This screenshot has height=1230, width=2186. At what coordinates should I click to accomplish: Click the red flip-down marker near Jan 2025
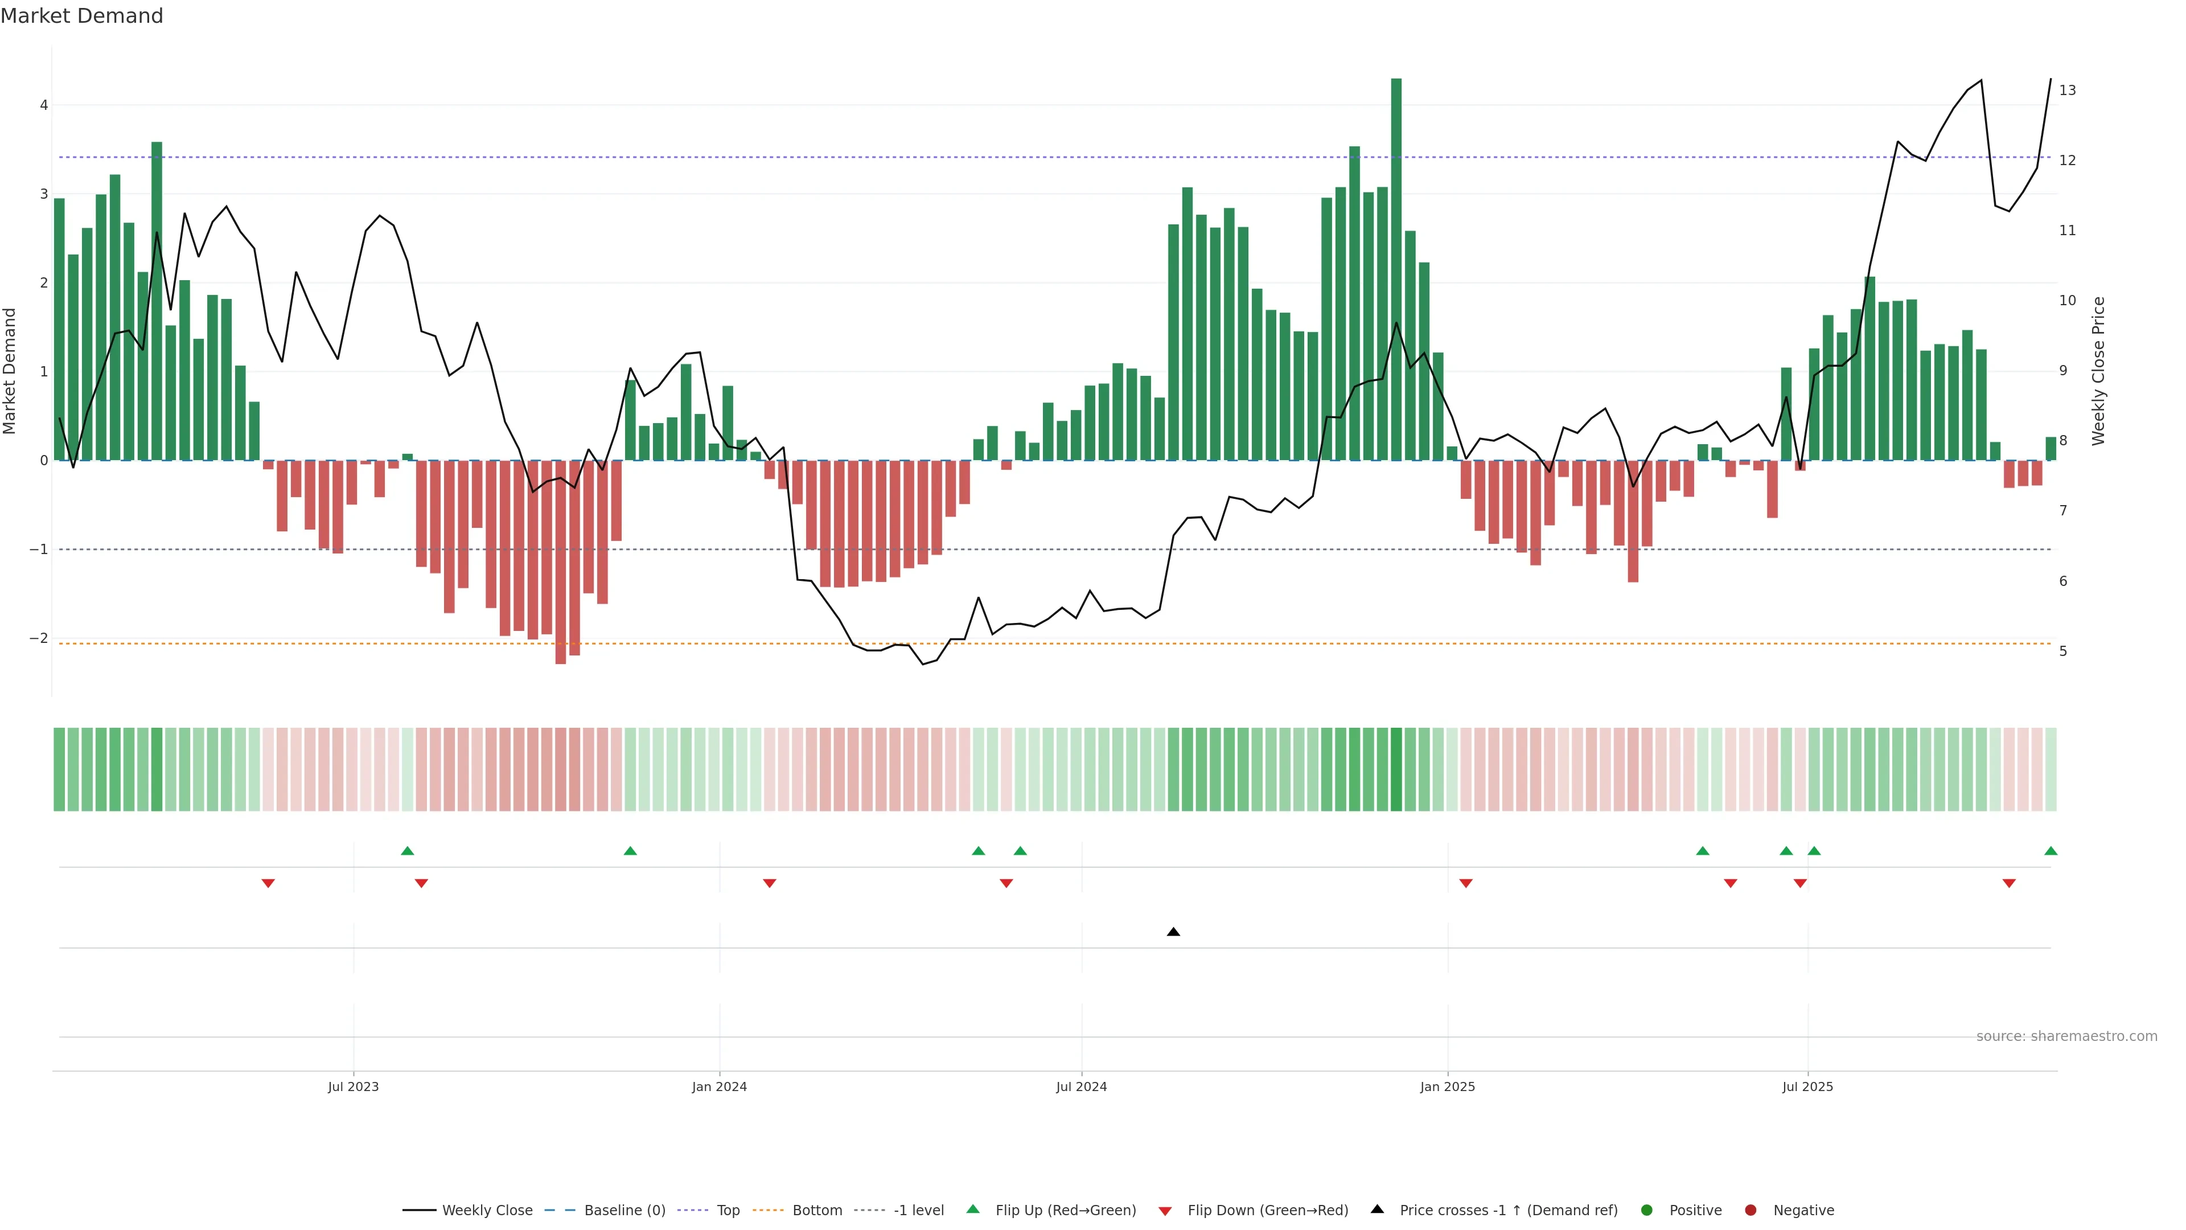tap(1465, 884)
